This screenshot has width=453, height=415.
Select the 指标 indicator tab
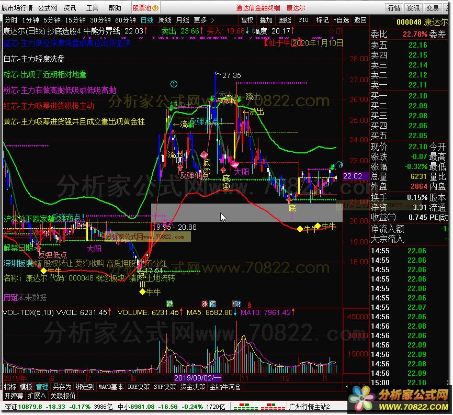point(10,387)
